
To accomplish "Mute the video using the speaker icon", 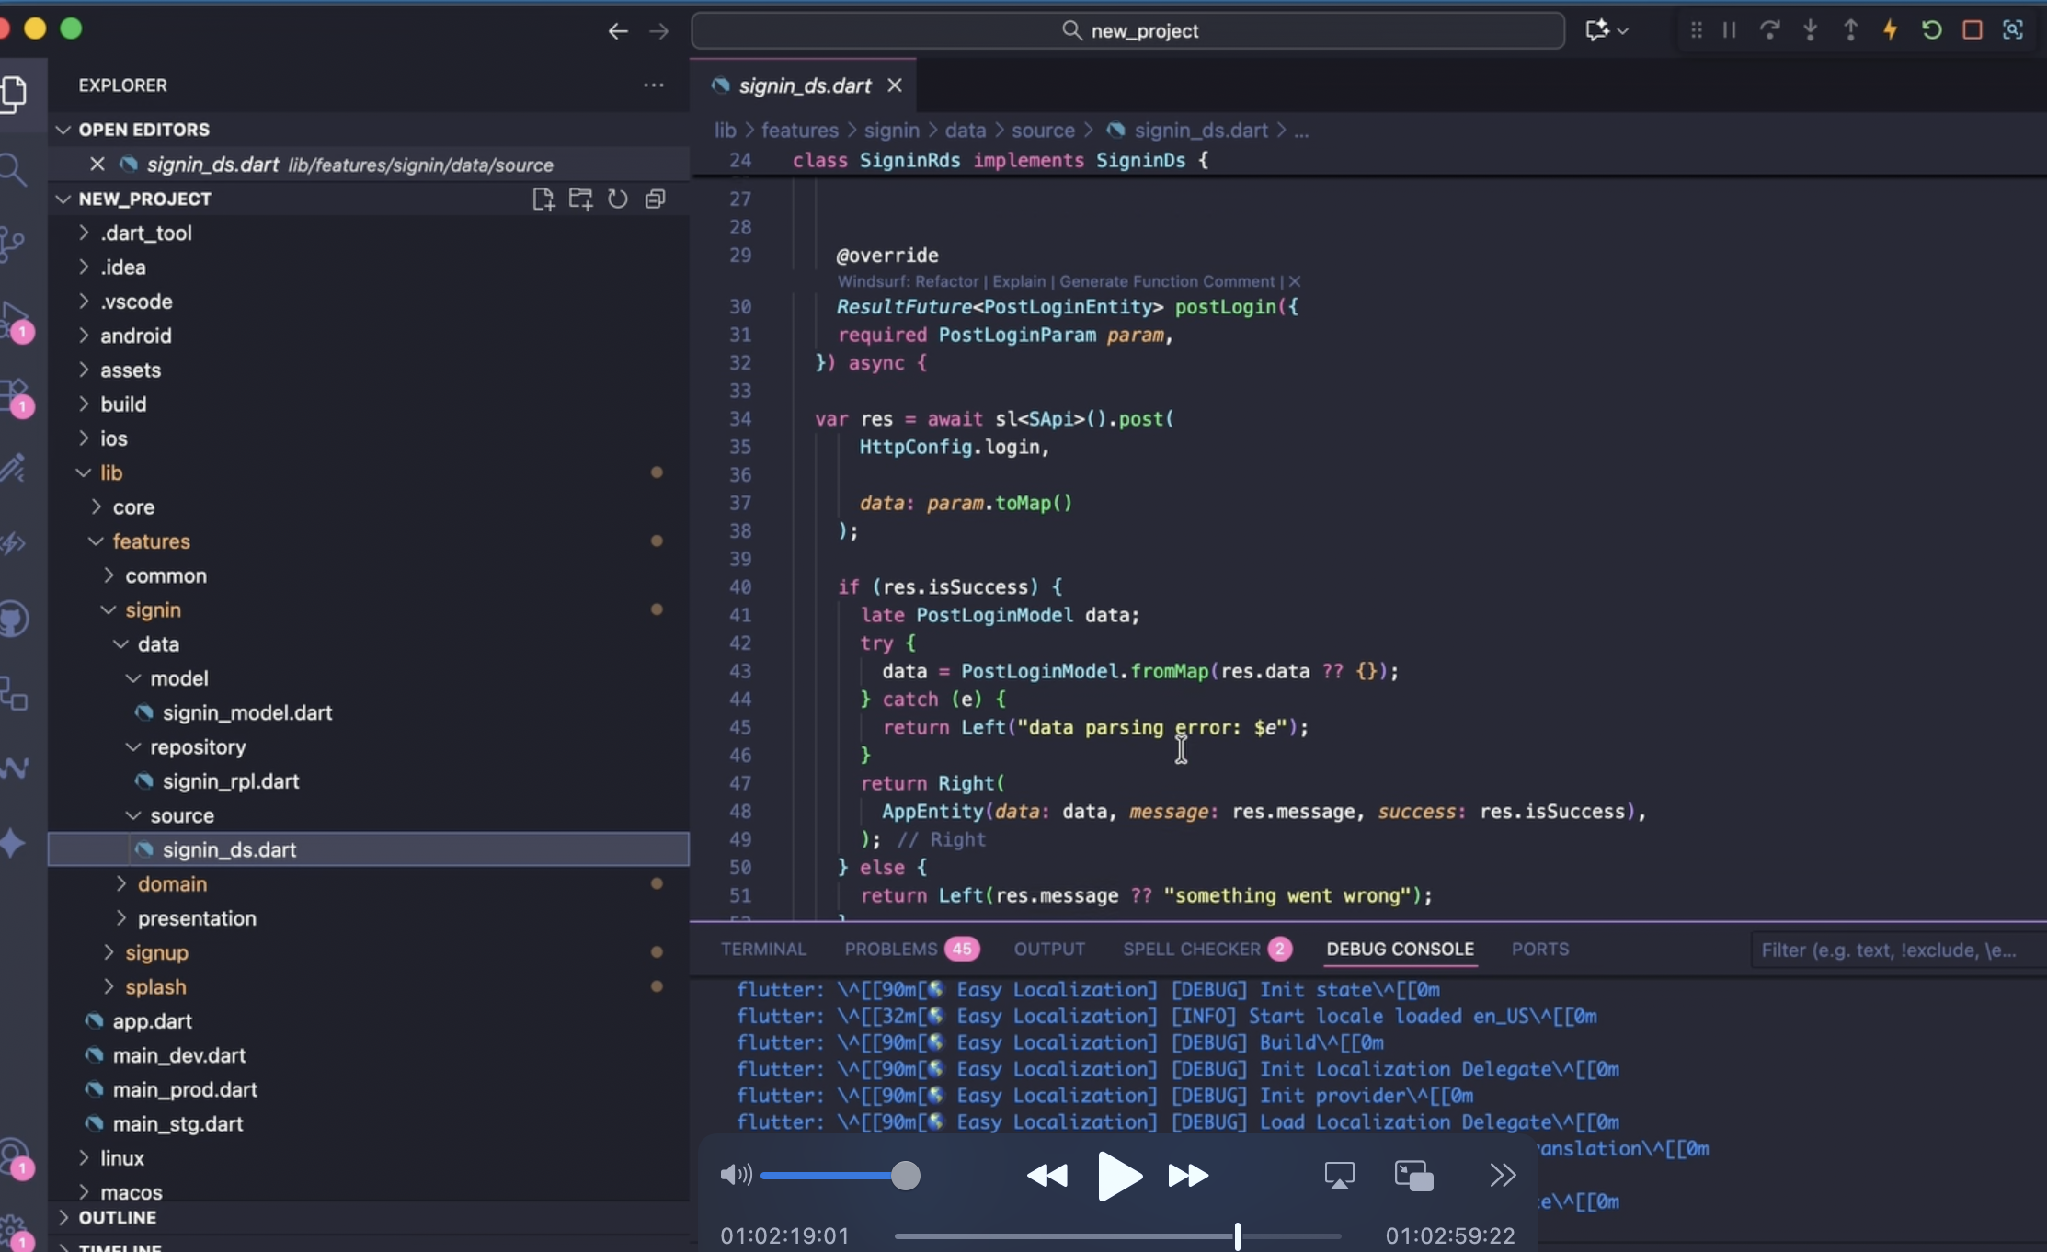I will pos(735,1175).
